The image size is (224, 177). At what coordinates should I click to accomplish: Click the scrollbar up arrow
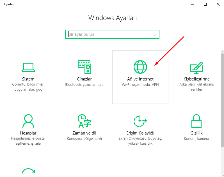coord(223,52)
